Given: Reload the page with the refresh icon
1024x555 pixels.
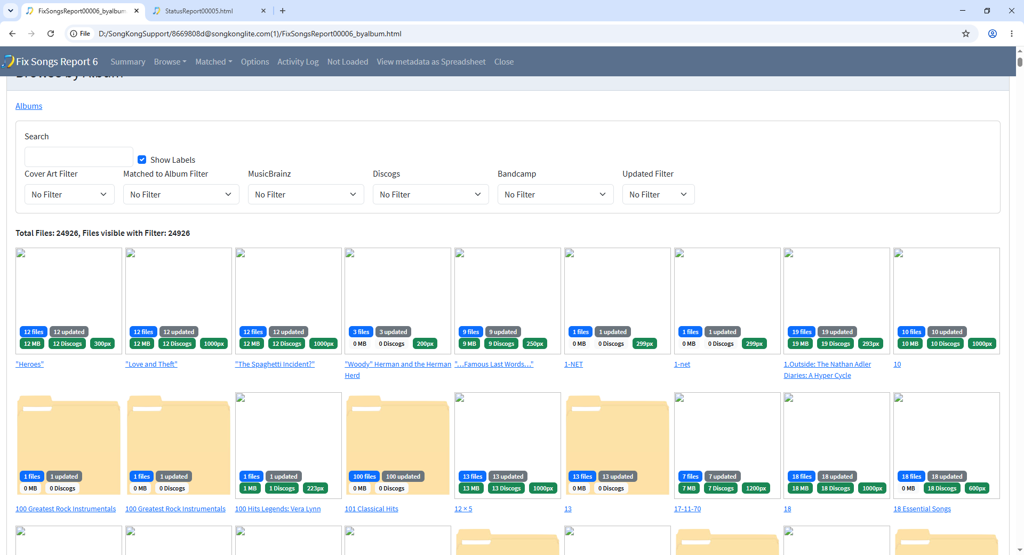Looking at the screenshot, I should [x=51, y=34].
